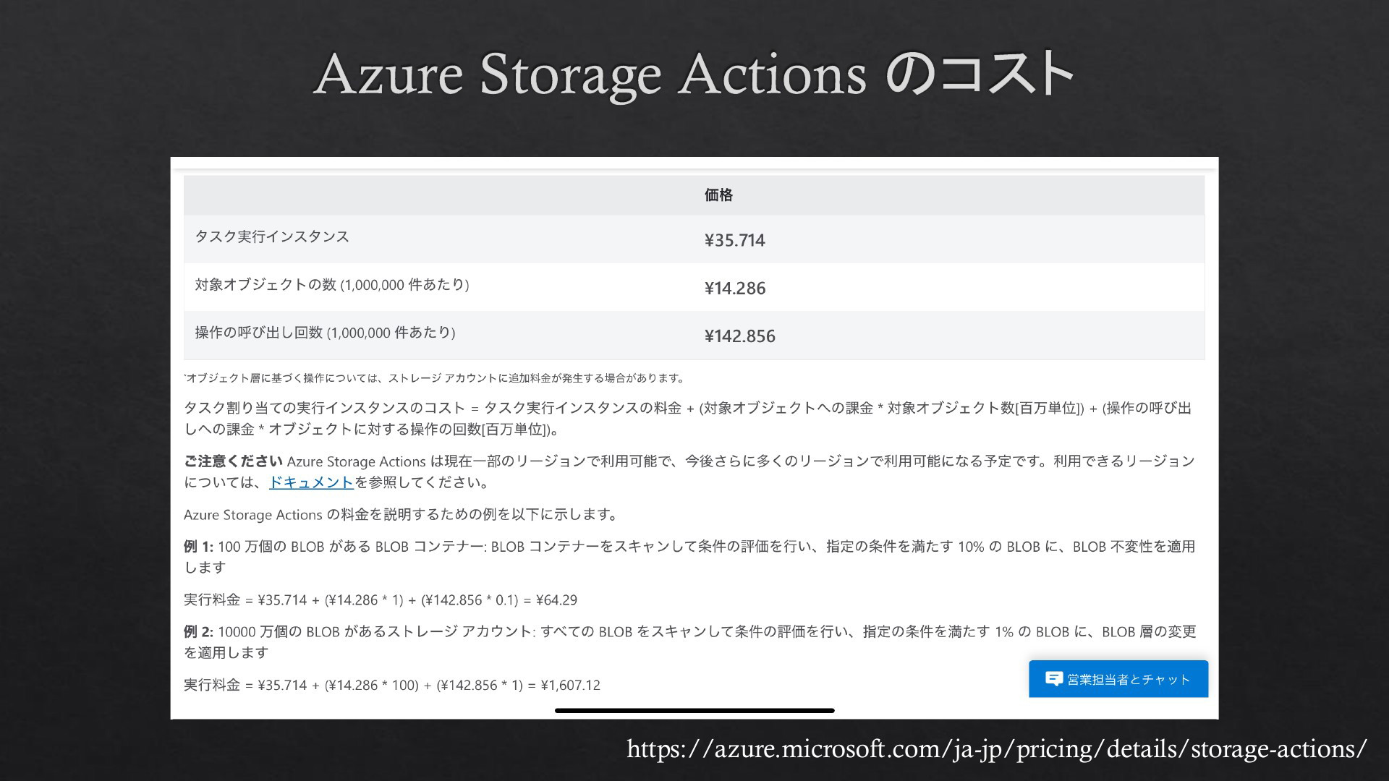The width and height of the screenshot is (1389, 781).
Task: Click the タスク割り当て cost formula paragraph
Action: pos(688,419)
